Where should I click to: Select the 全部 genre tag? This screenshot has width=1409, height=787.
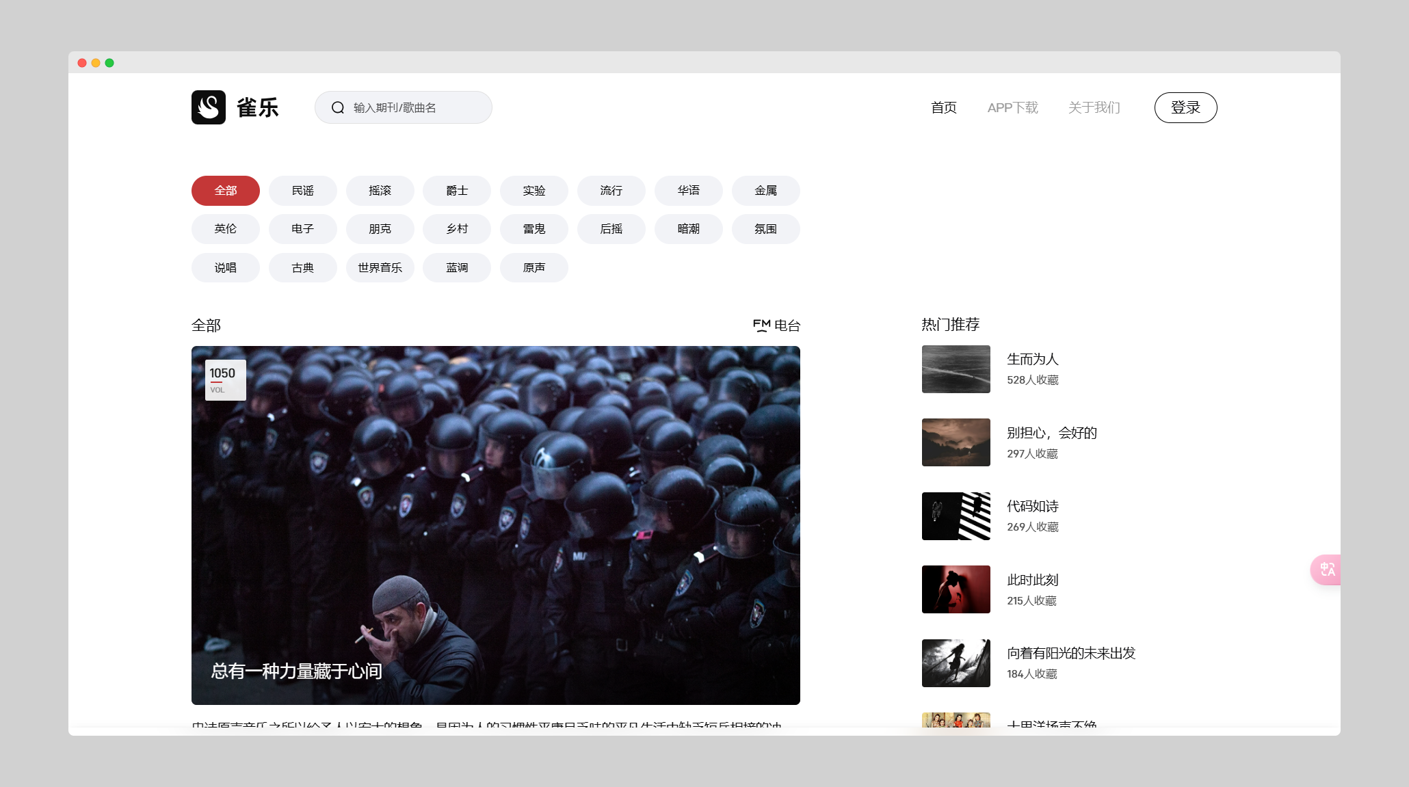[226, 191]
